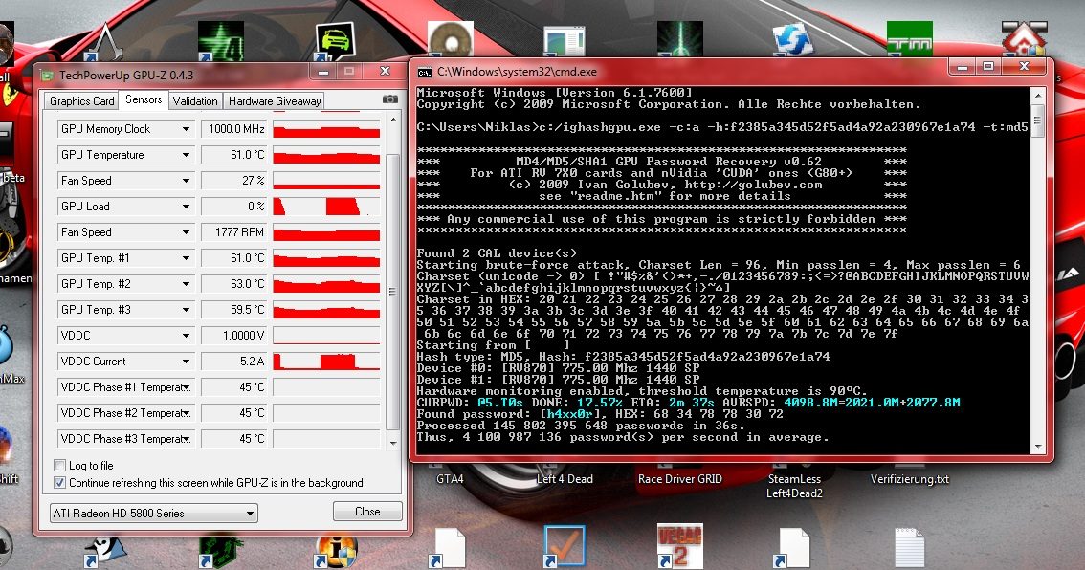Viewport: 1085px width, 570px height.
Task: Click the cmd.exe title bar icon
Action: (424, 72)
